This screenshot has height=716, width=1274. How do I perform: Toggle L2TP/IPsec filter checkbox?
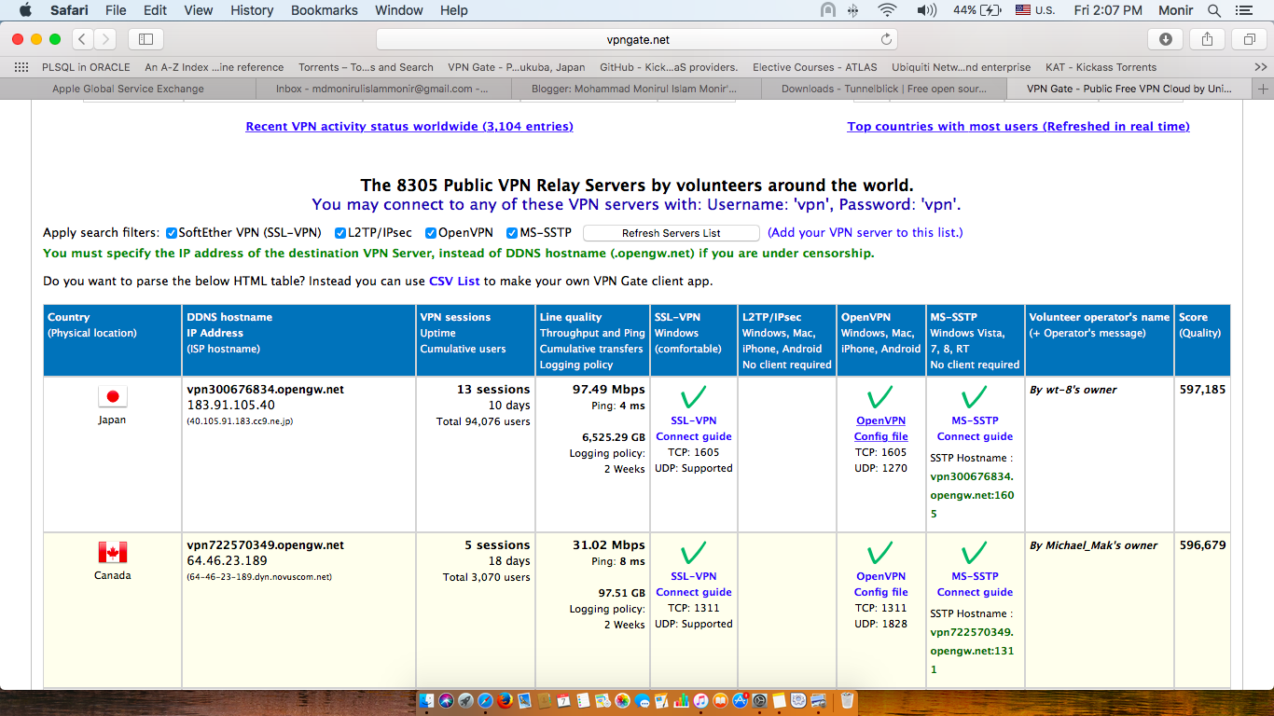click(x=340, y=233)
